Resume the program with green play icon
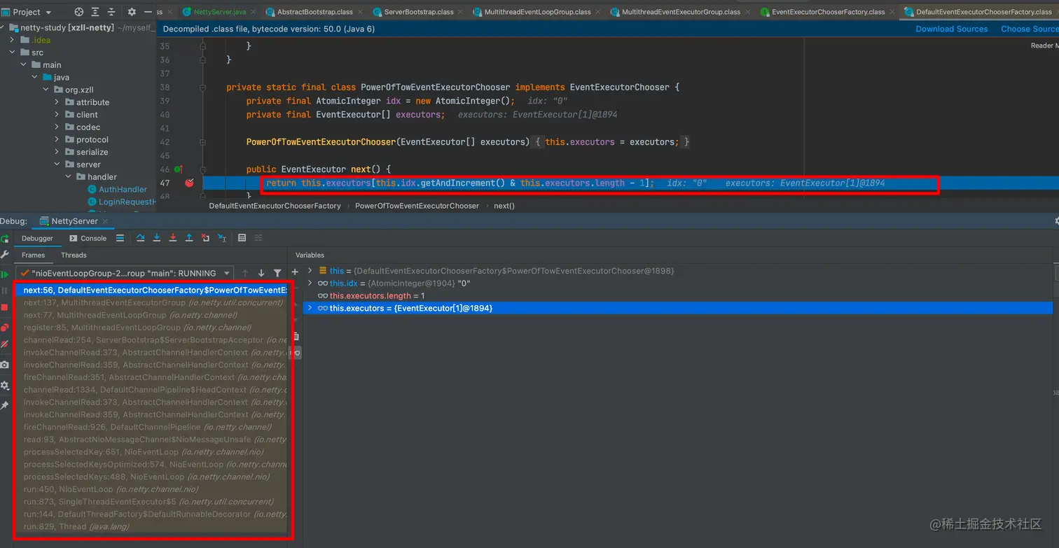Image resolution: width=1059 pixels, height=548 pixels. pyautogui.click(x=5, y=274)
